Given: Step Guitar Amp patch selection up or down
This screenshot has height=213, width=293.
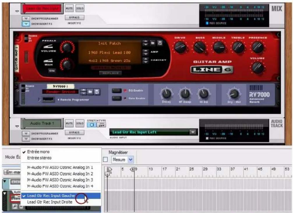Looking at the screenshot, I should (x=146, y=43).
